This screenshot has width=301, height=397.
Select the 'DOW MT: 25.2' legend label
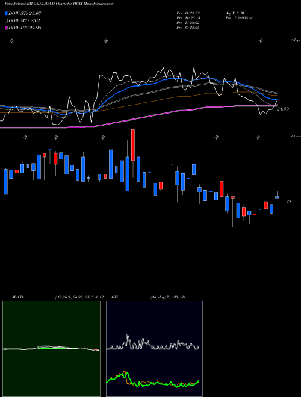tap(24, 21)
